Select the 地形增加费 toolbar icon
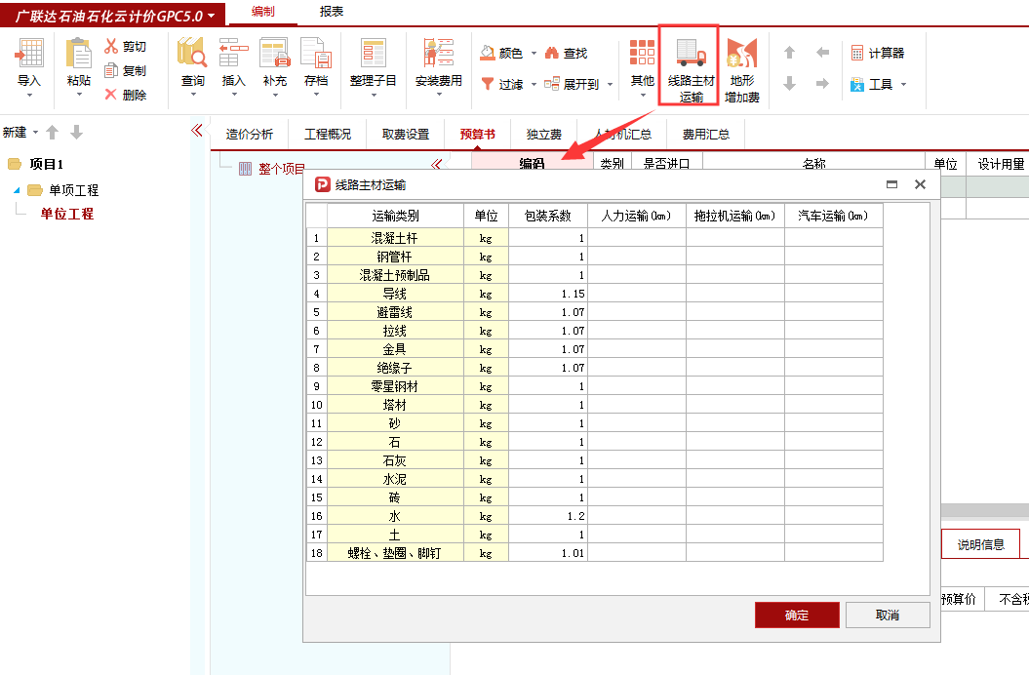This screenshot has height=675, width=1029. coord(740,66)
